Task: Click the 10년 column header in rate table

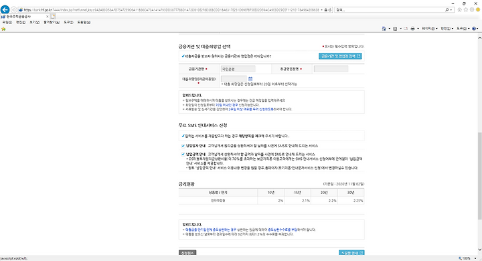Action: tap(271, 193)
